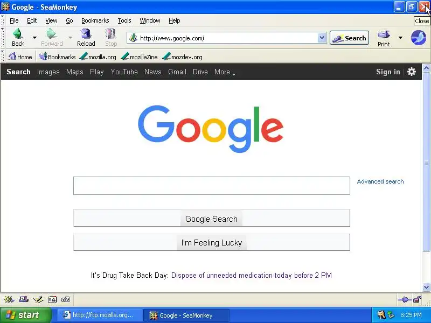Image resolution: width=431 pixels, height=323 pixels.
Task: Open Drive in Google bar
Action: [200, 72]
